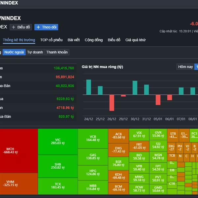The height and width of the screenshot is (198, 198).
Task: Click the VIC tile showing 285.03 tỷ
Action: pyautogui.click(x=58, y=141)
